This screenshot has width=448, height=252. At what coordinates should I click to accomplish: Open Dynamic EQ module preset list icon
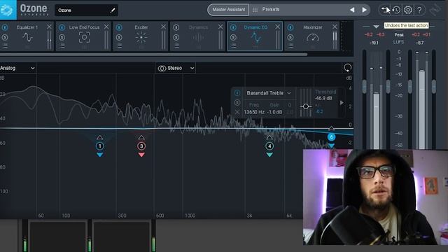tap(234, 45)
